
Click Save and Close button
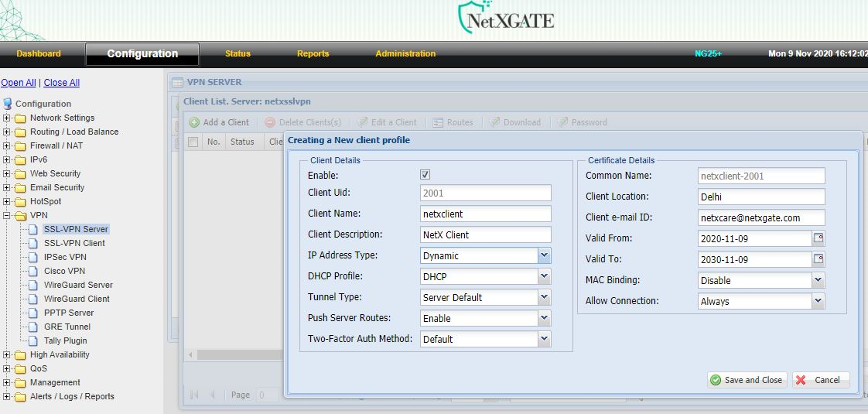(747, 380)
